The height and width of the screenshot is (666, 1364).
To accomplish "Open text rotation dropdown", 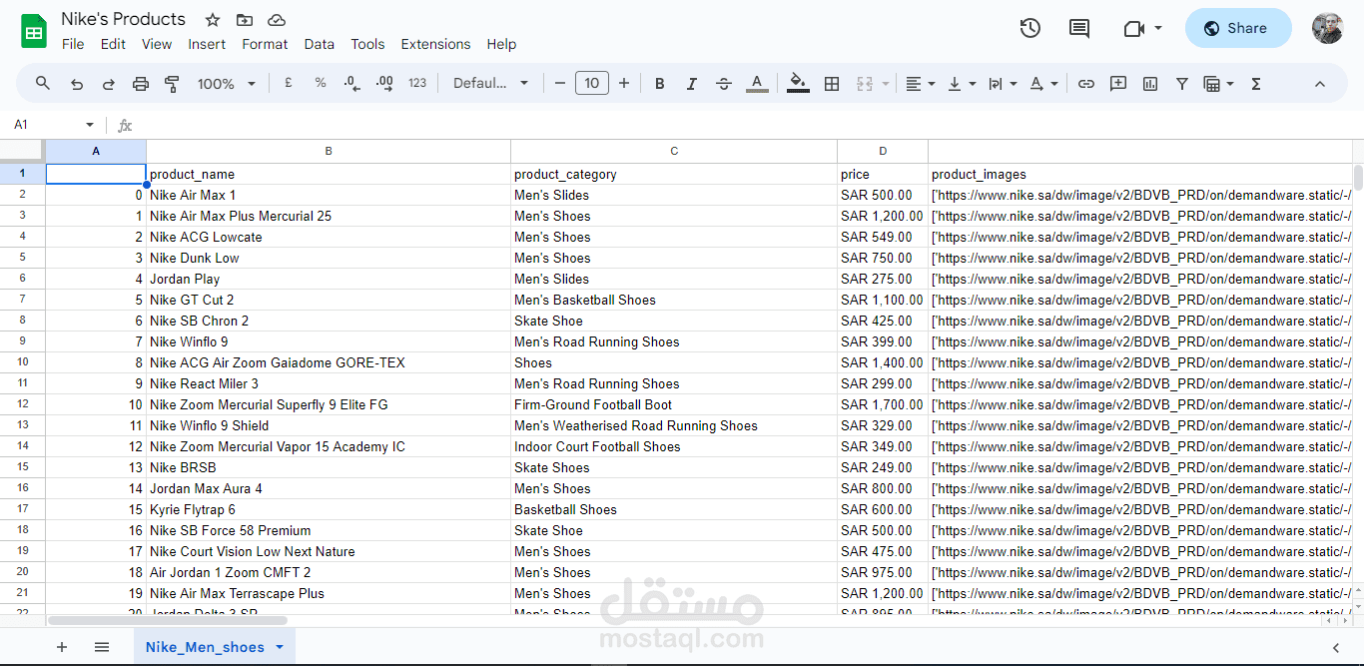I will point(1042,84).
